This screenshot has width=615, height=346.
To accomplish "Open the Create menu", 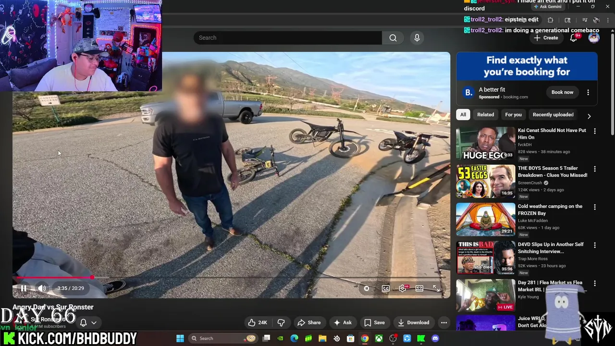I will [546, 38].
